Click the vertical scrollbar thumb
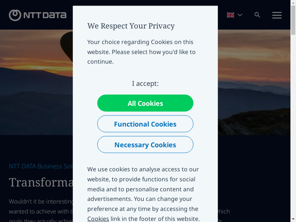This screenshot has height=222, width=296. (293, 20)
